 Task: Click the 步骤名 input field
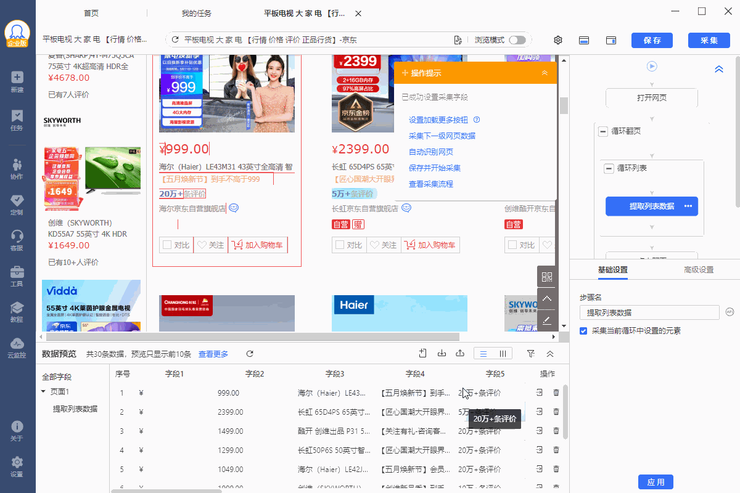649,312
